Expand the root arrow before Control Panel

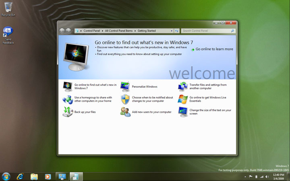point(81,31)
